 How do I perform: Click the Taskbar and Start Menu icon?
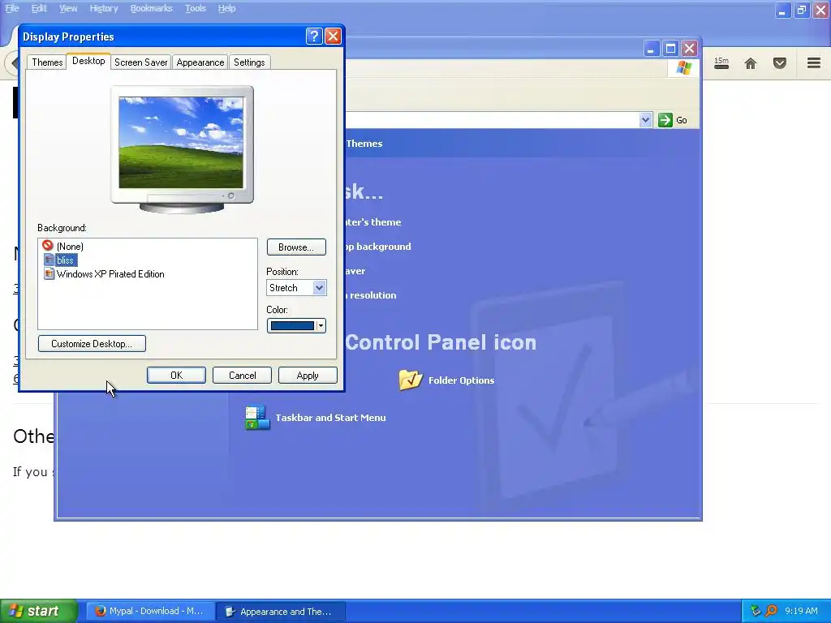click(257, 418)
